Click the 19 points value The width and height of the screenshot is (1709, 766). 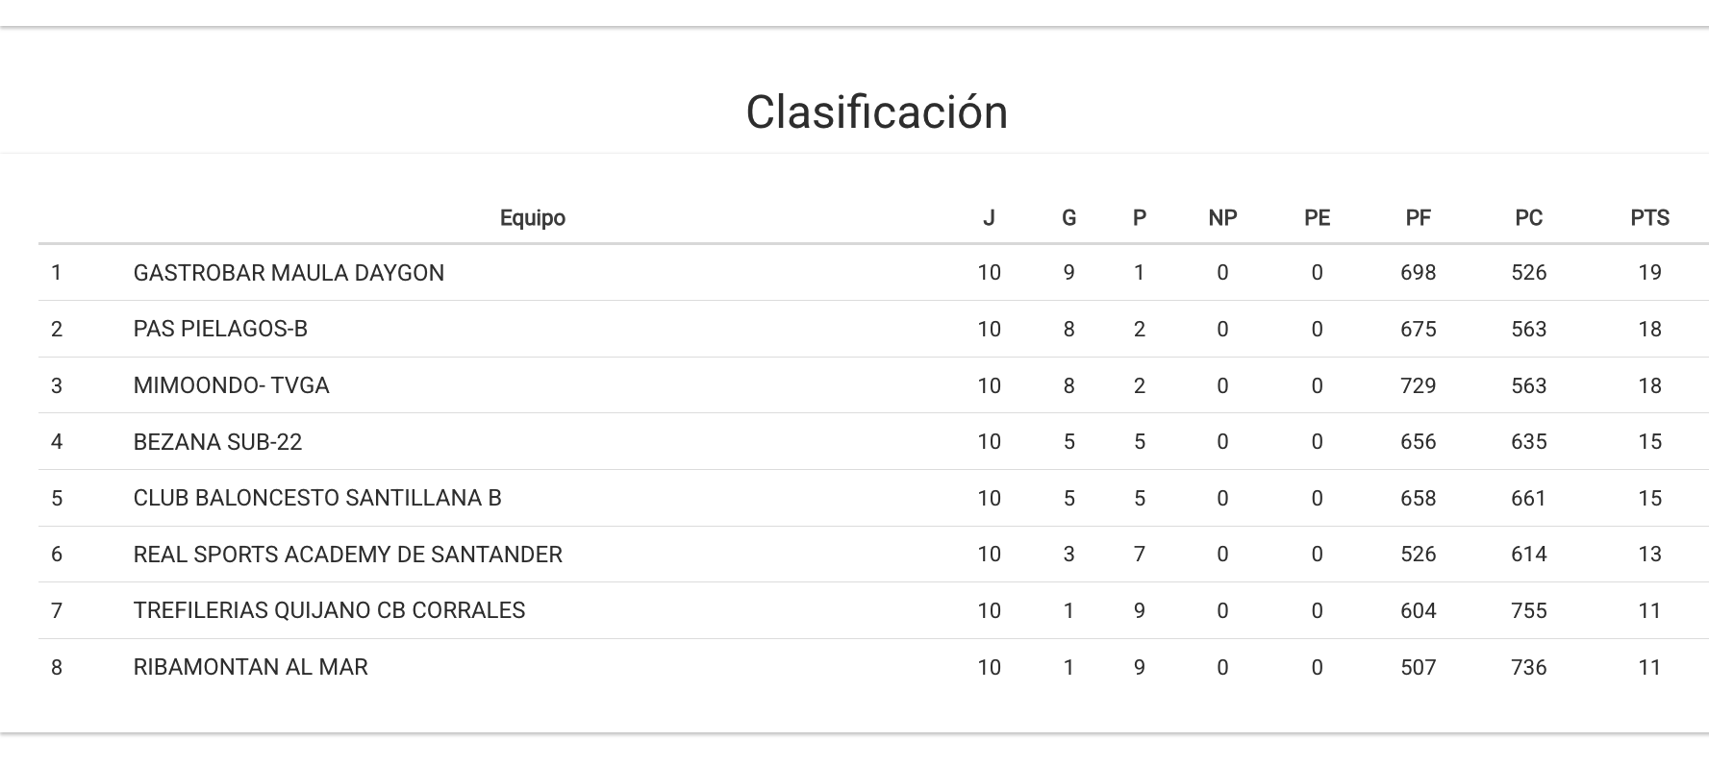click(x=1649, y=273)
